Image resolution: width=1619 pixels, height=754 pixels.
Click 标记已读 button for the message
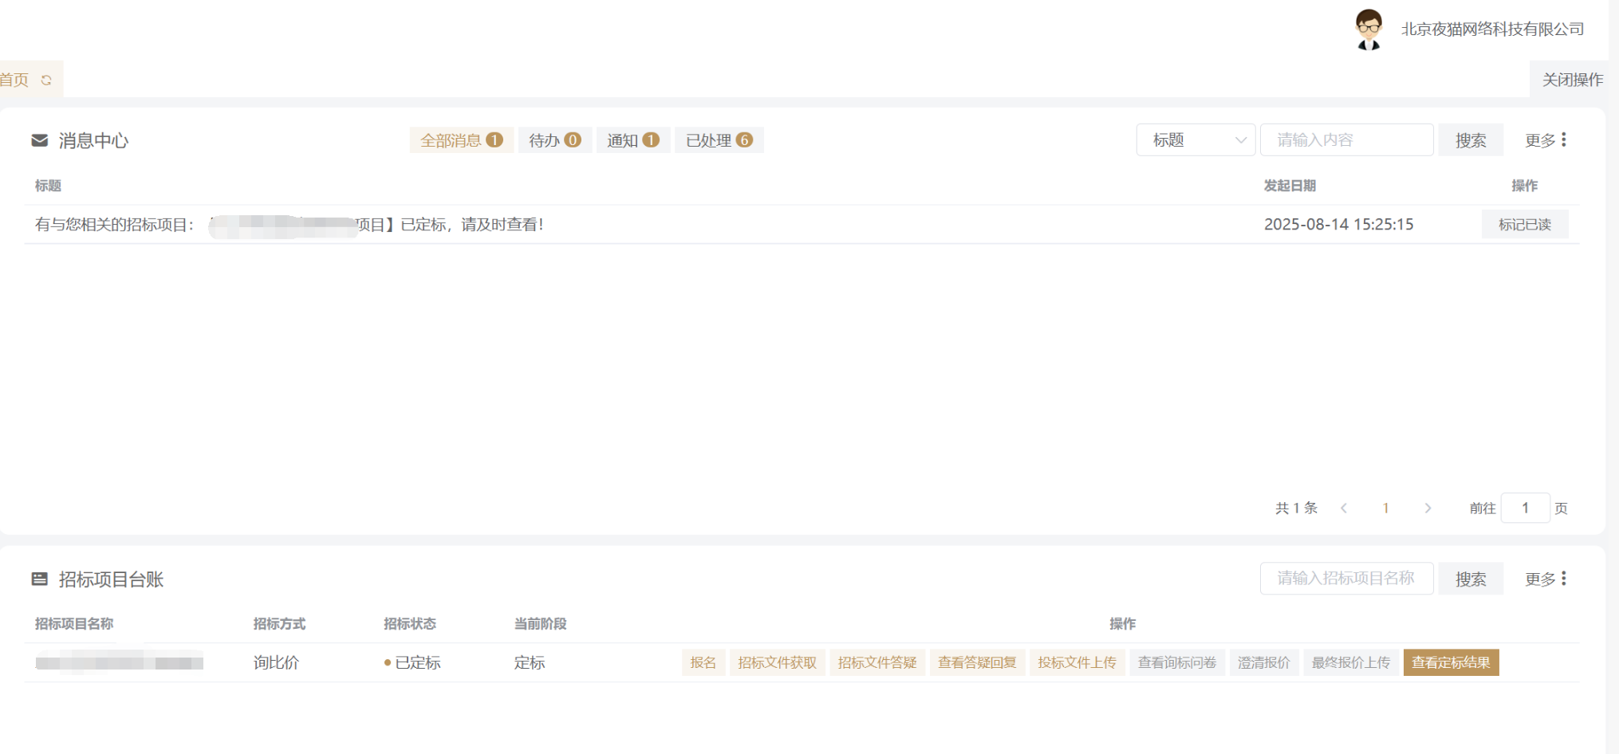(x=1524, y=225)
